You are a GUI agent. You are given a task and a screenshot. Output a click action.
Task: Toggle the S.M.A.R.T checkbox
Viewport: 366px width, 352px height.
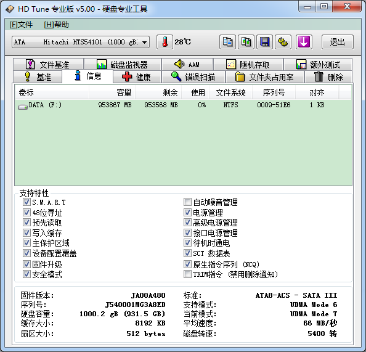click(x=26, y=202)
